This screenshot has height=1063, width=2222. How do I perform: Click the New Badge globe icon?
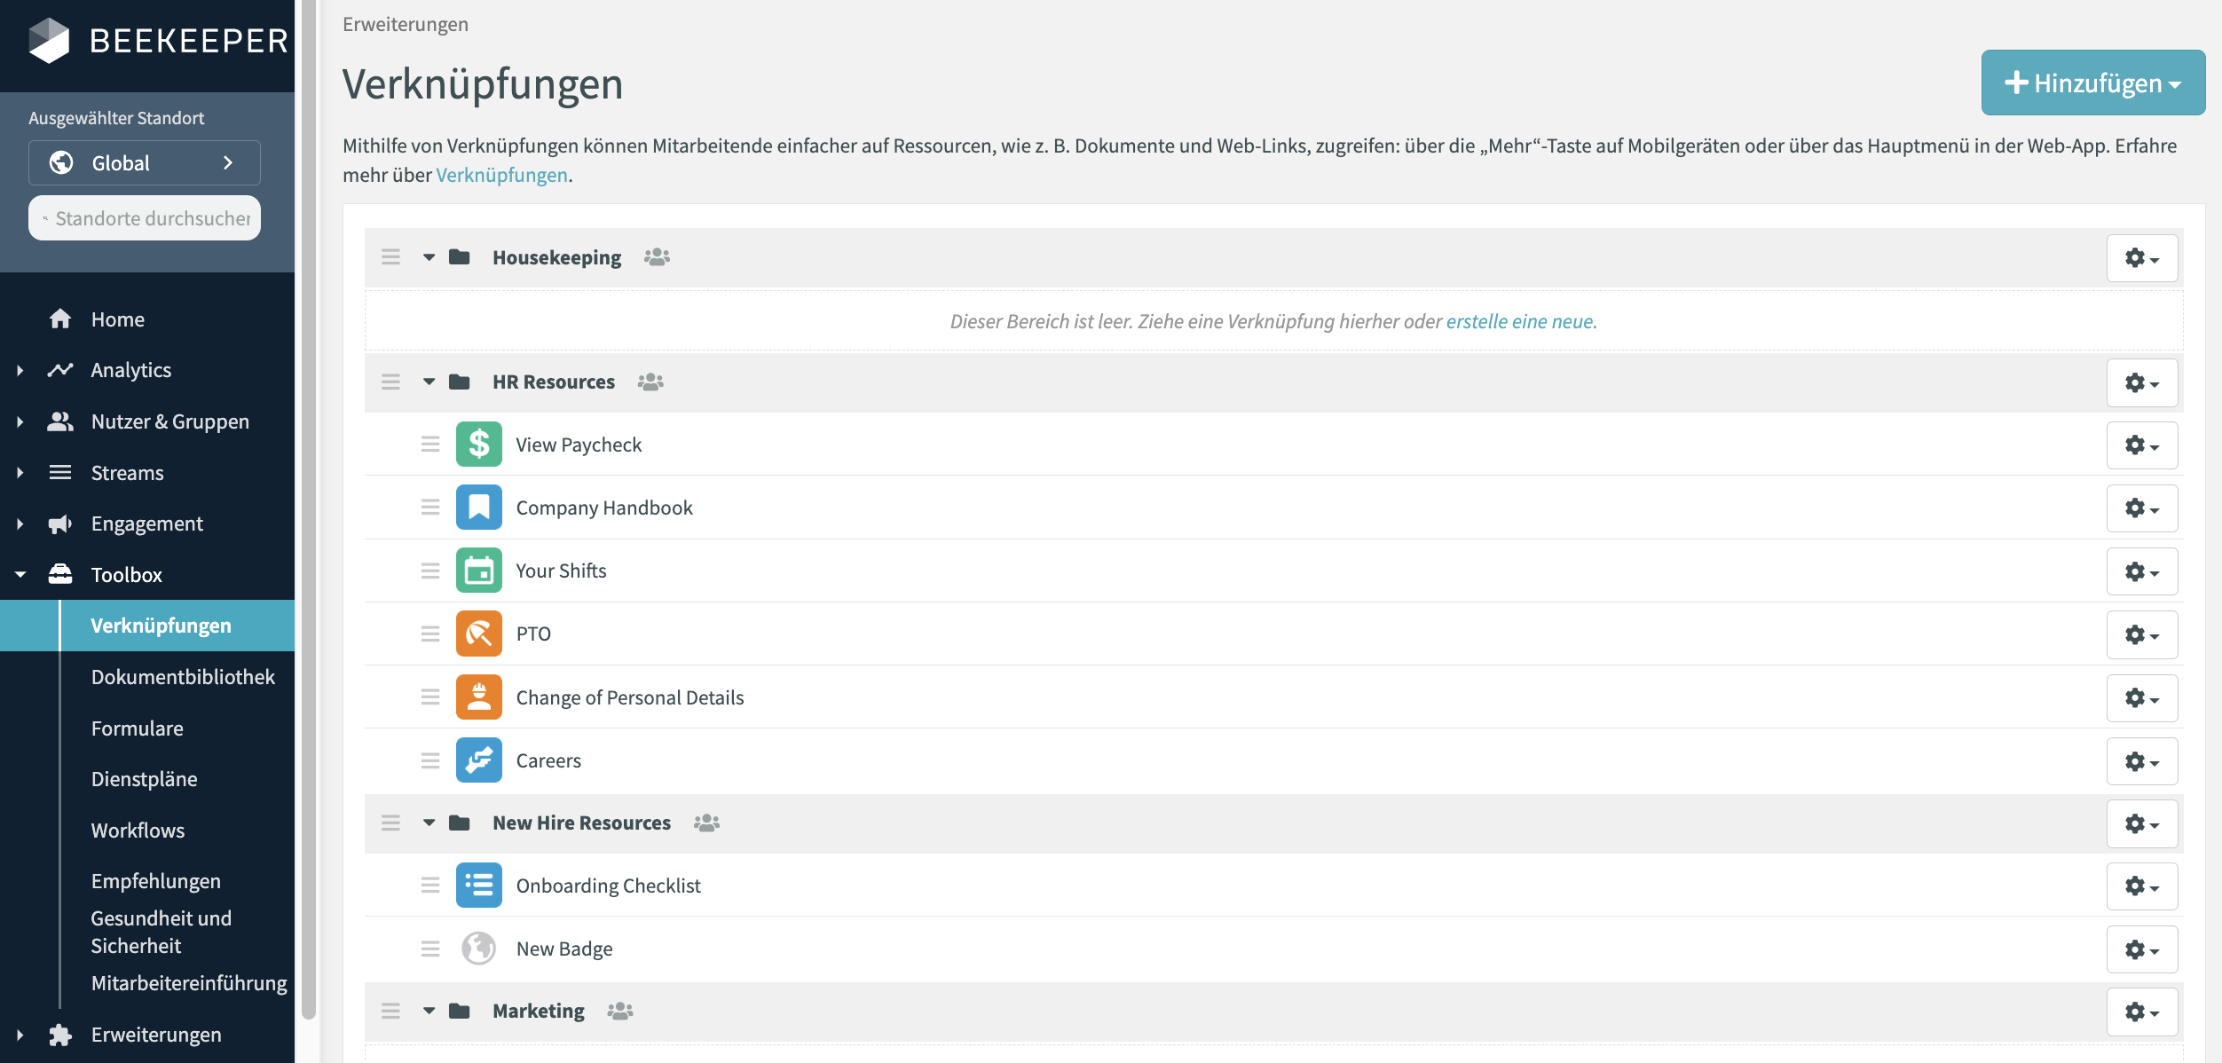(x=478, y=949)
